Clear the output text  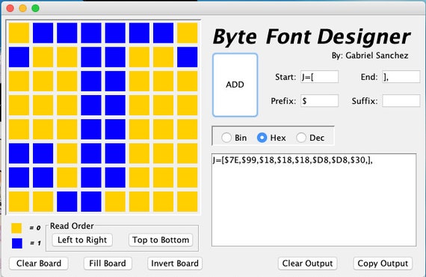tap(307, 264)
